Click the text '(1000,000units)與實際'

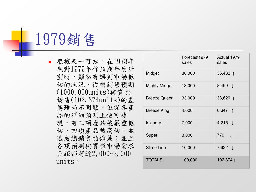[x=94, y=92]
